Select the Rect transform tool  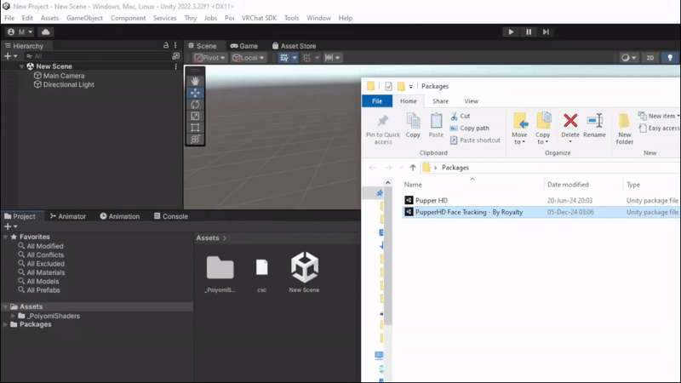click(195, 128)
